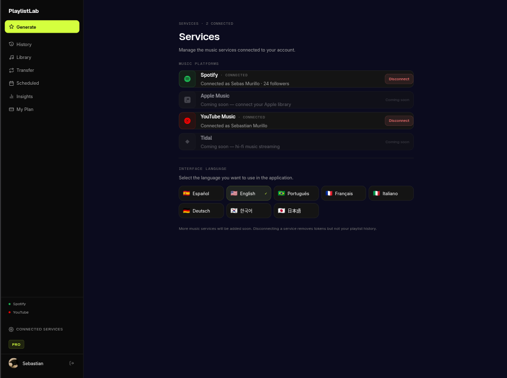Click the green Spotify status dot
This screenshot has width=507, height=378.
pyautogui.click(x=9, y=304)
